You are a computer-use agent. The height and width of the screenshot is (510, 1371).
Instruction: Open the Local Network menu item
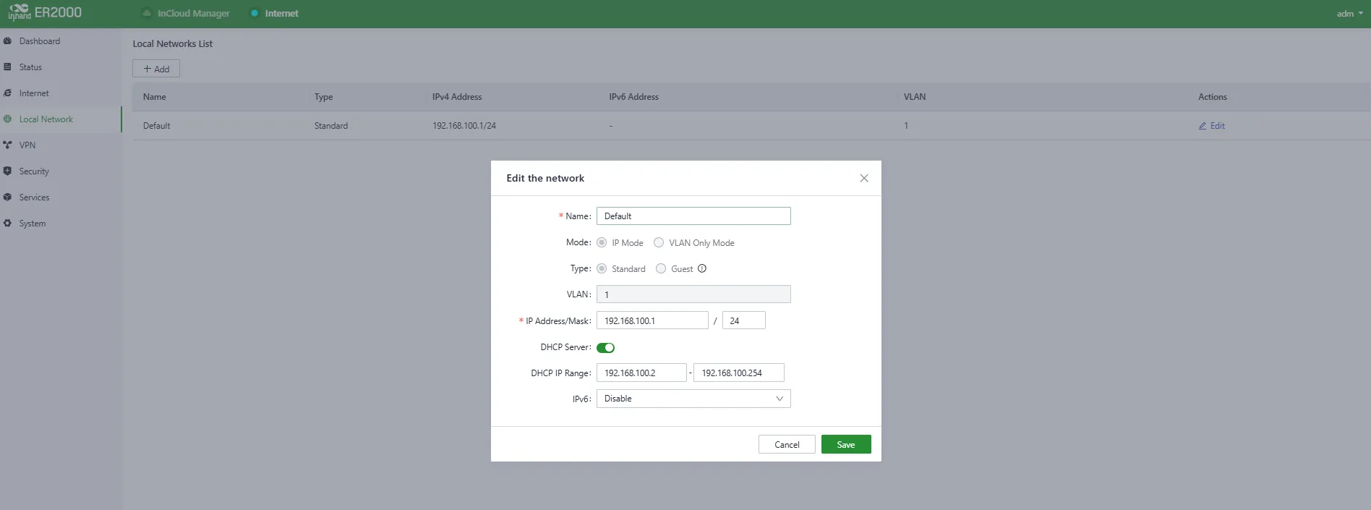[x=46, y=119]
